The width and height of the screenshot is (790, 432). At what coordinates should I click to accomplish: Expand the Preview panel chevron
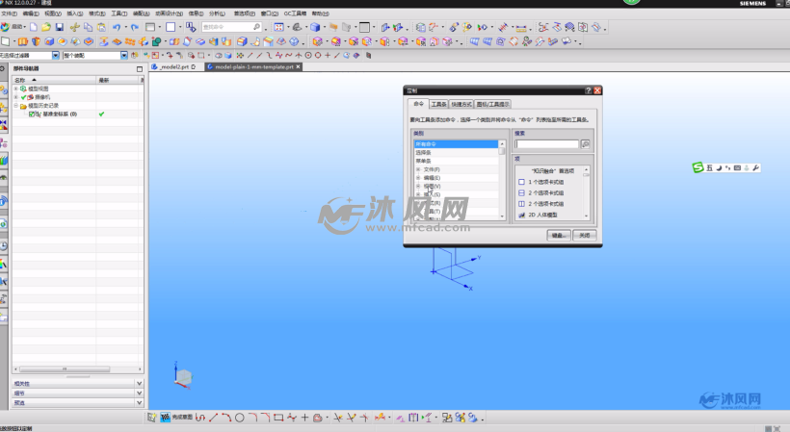point(139,402)
